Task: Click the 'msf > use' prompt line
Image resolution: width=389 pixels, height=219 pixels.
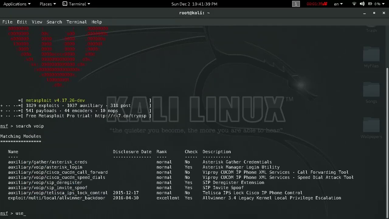Action: pyautogui.click(x=13, y=214)
